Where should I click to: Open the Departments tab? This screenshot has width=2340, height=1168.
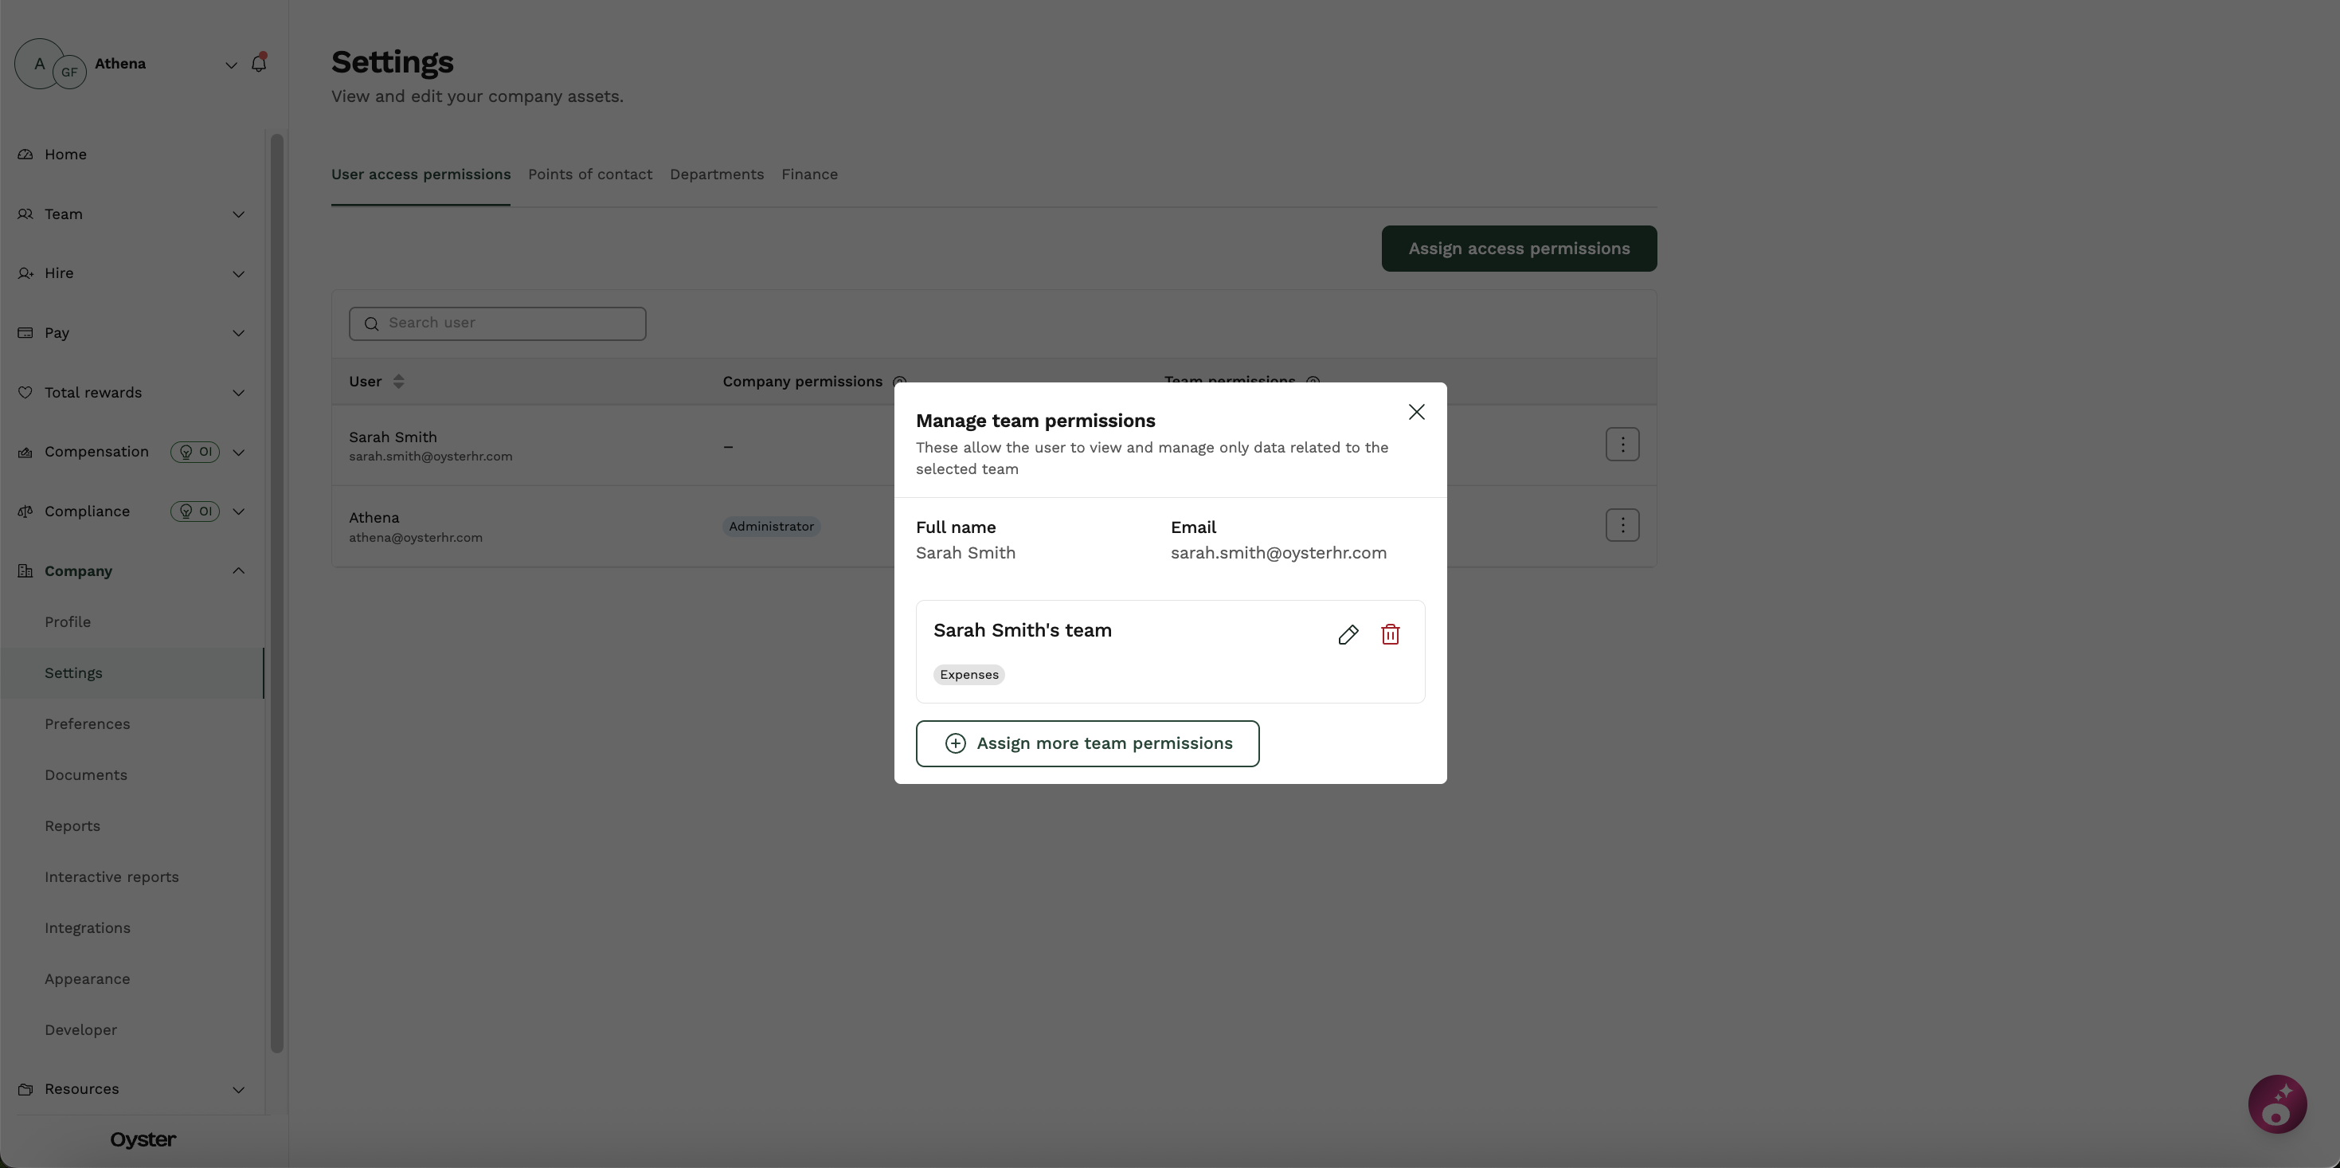pyautogui.click(x=717, y=174)
